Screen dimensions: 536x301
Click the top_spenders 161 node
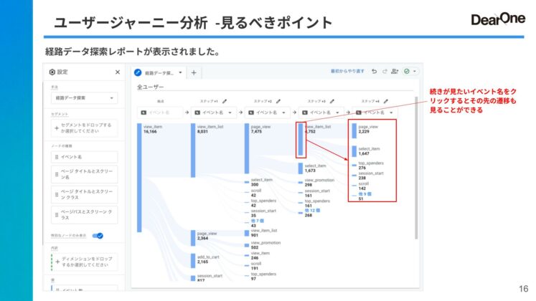tap(301, 203)
